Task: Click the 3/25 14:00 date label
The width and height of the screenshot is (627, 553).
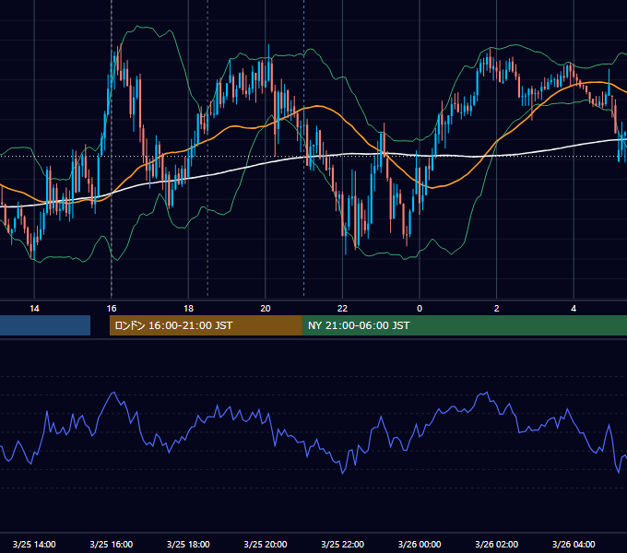Action: click(34, 544)
